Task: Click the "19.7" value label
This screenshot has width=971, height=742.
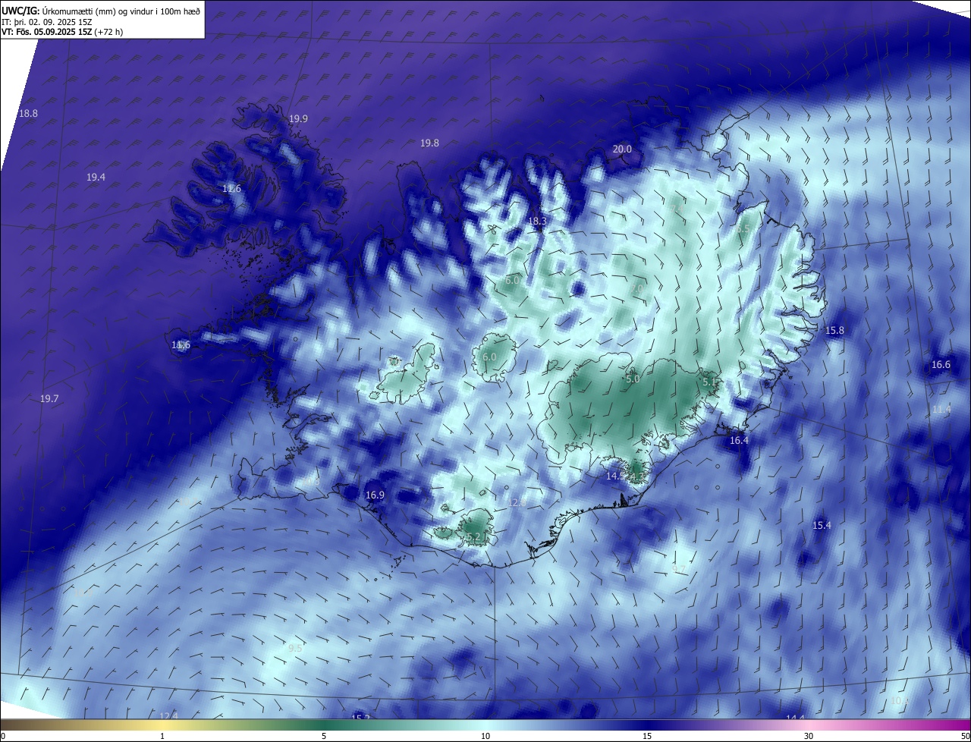Action: [49, 398]
